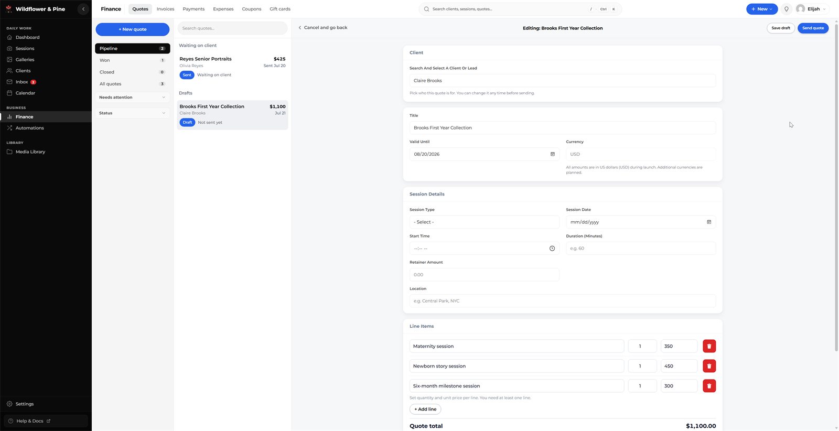839x431 pixels.
Task: Switch to the Gift cards tab
Action: [x=280, y=9]
